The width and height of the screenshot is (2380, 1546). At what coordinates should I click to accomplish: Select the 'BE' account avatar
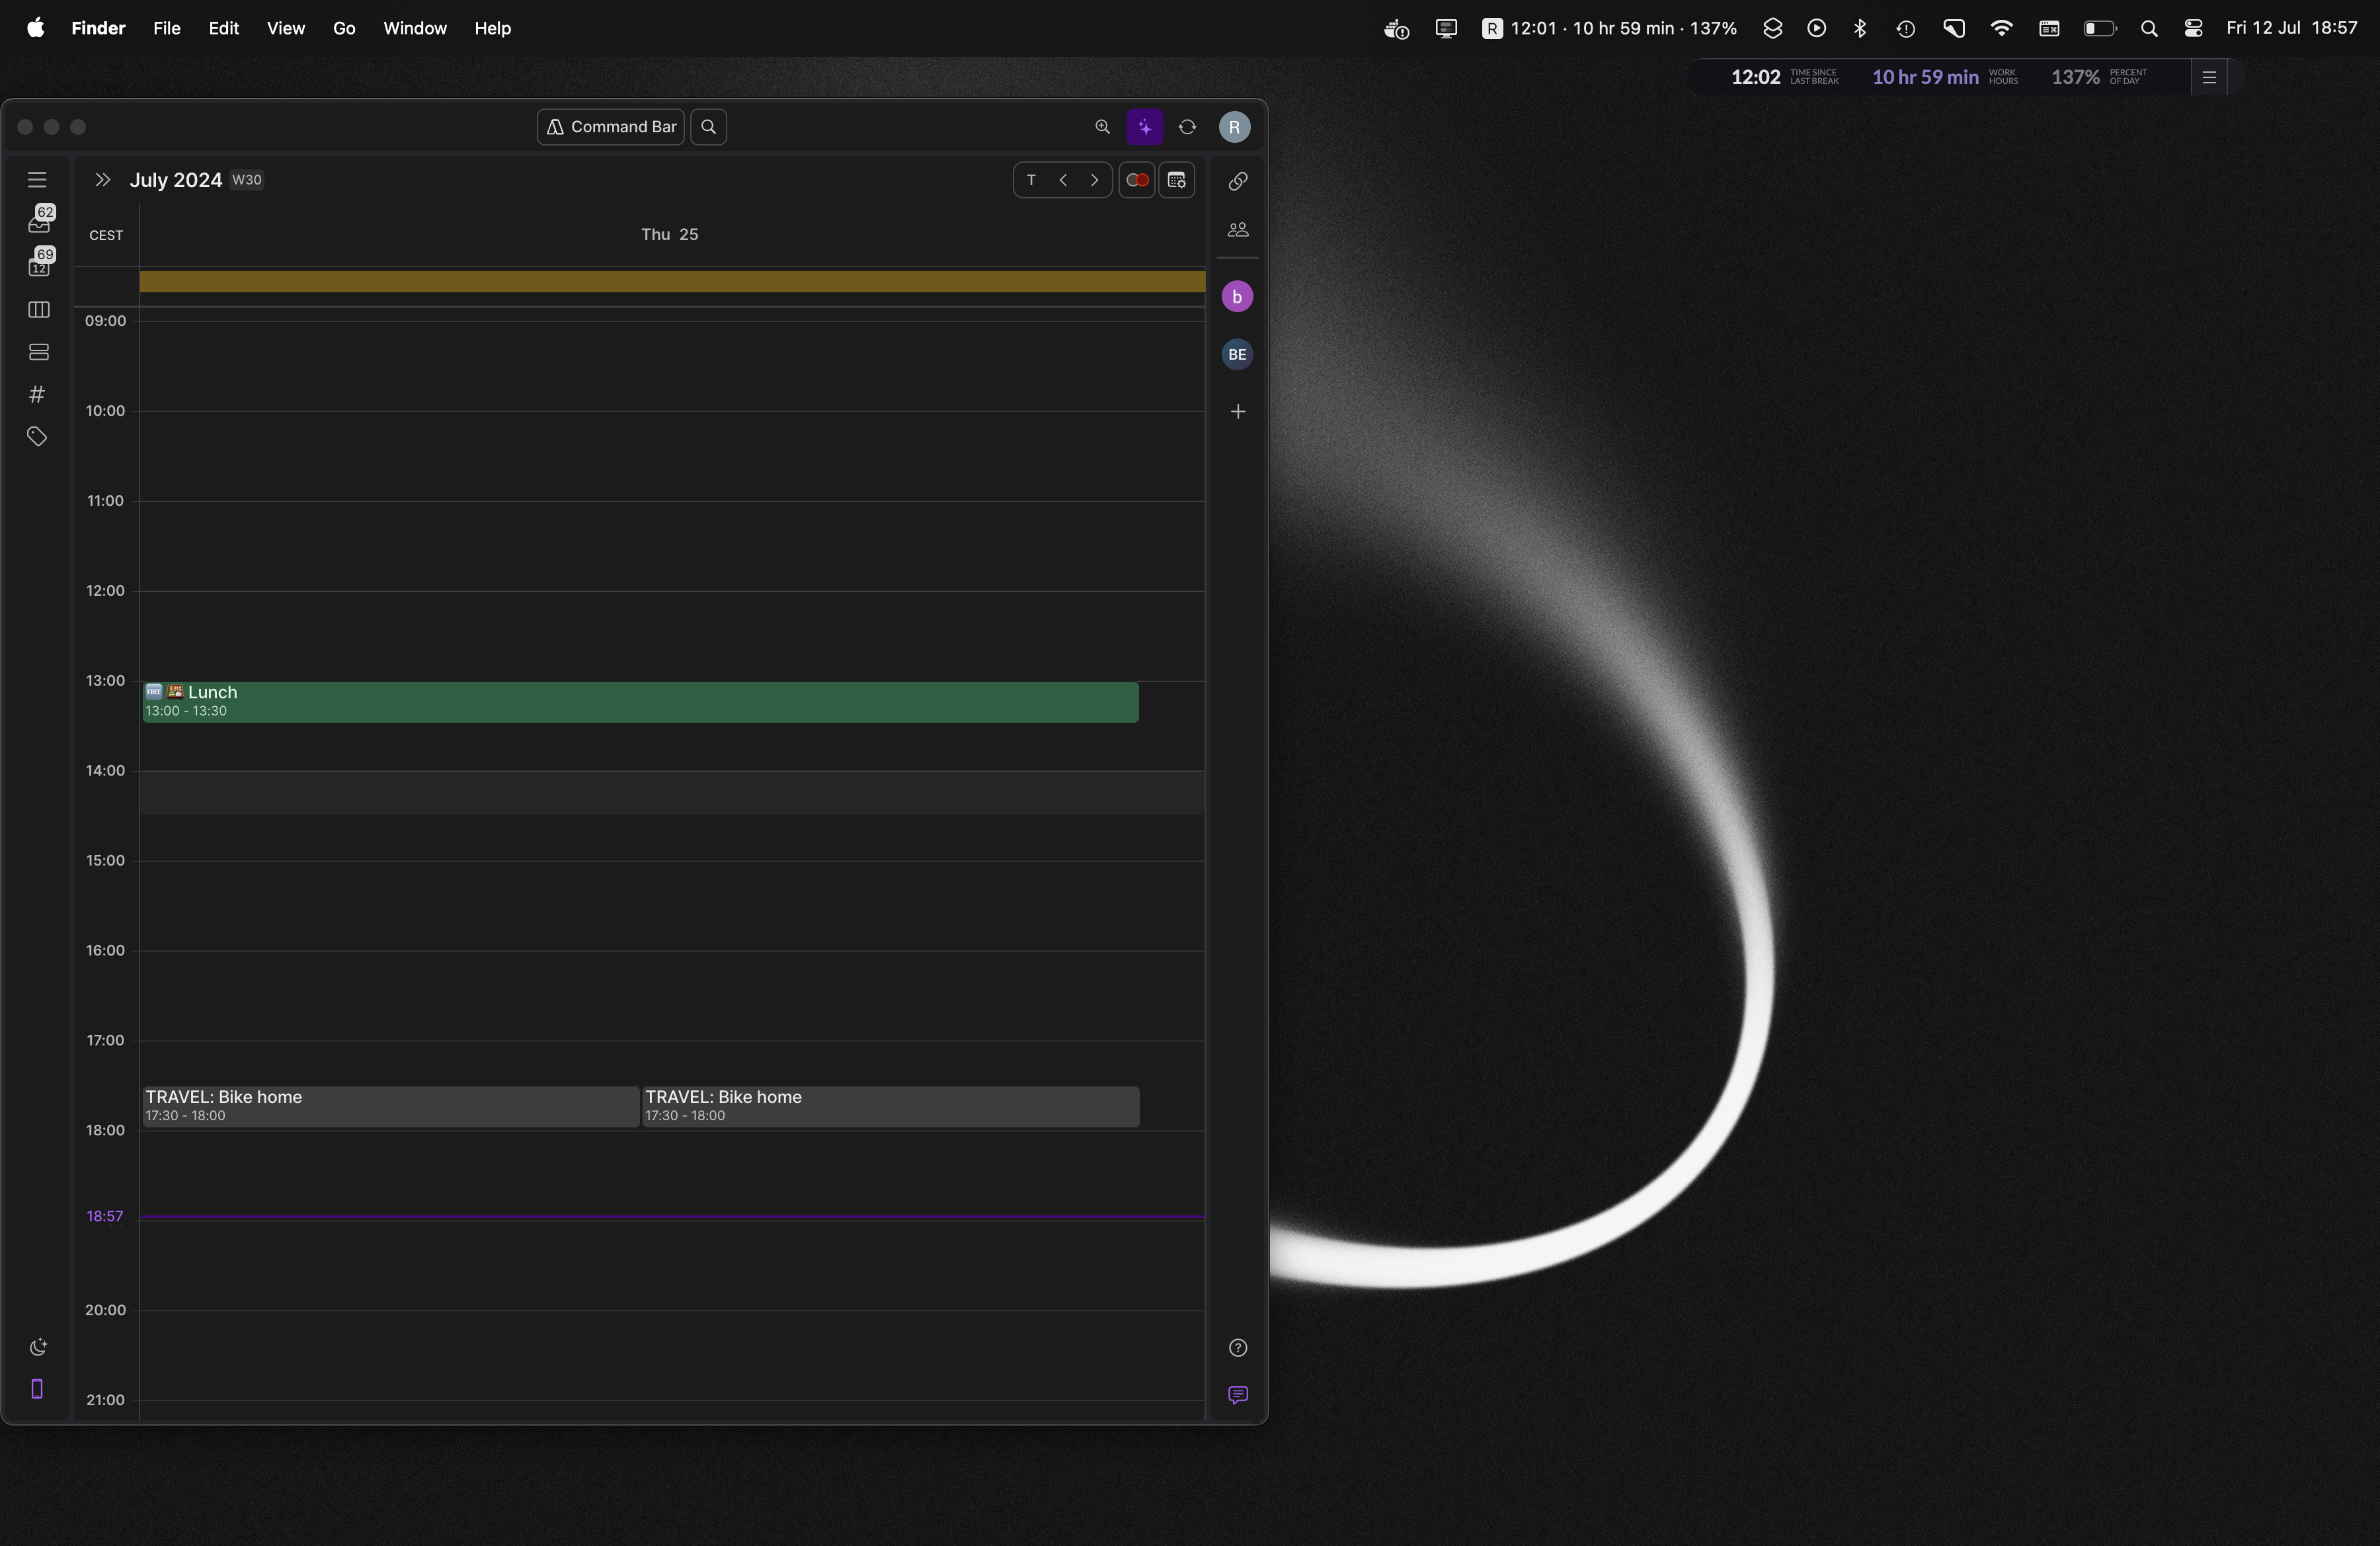(1237, 354)
